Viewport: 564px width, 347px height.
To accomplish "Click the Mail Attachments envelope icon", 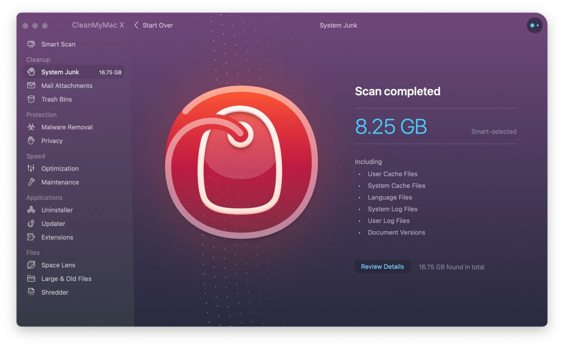I will pyautogui.click(x=31, y=86).
